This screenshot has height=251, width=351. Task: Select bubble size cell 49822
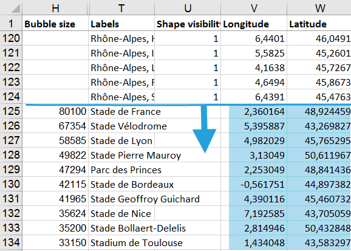coord(55,155)
